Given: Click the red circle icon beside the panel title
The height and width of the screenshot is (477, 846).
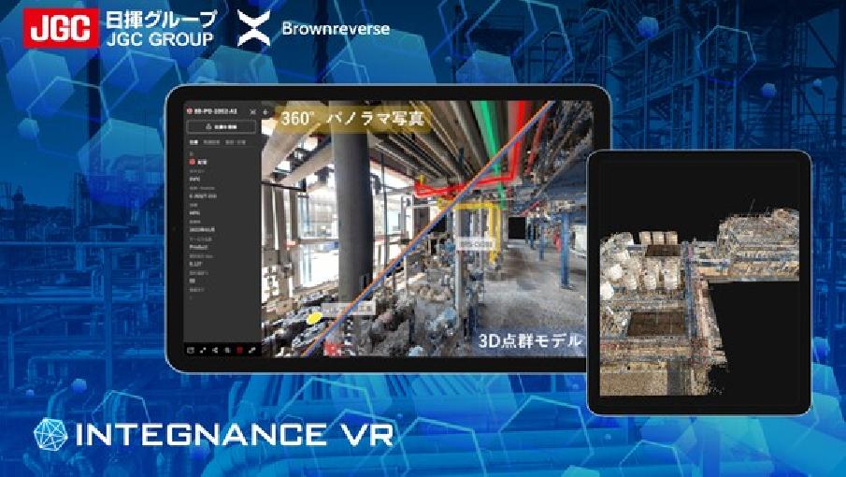Looking at the screenshot, I should (x=190, y=111).
